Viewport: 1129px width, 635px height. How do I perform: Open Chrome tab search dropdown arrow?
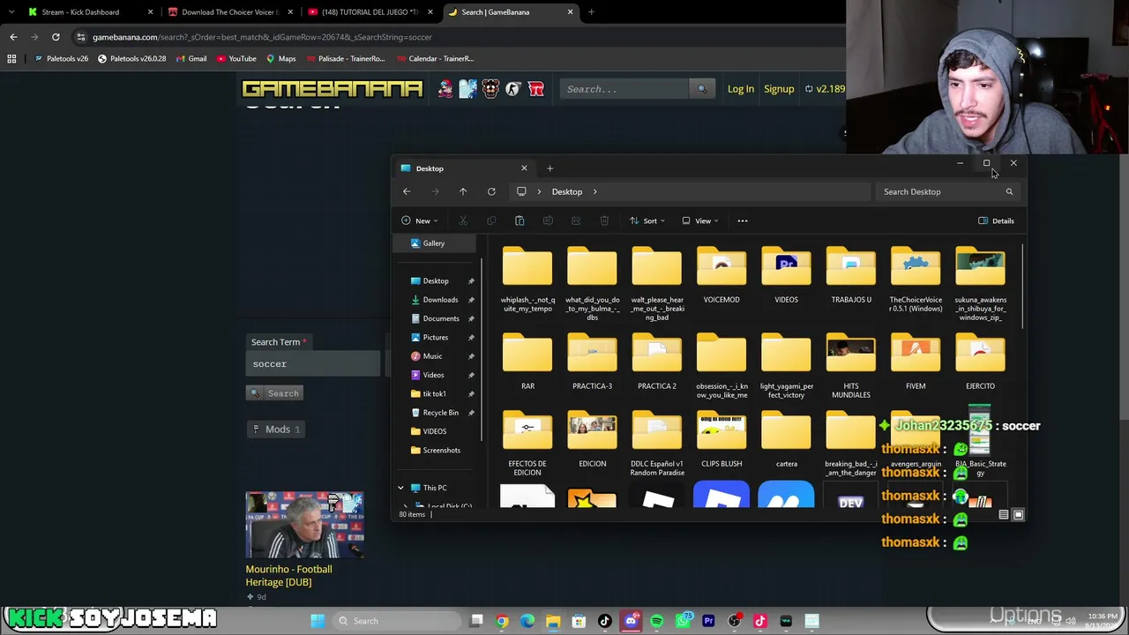[x=13, y=12]
